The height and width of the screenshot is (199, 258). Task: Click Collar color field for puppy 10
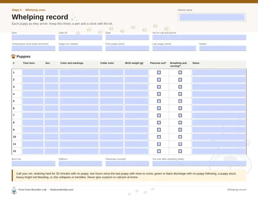[112, 137]
